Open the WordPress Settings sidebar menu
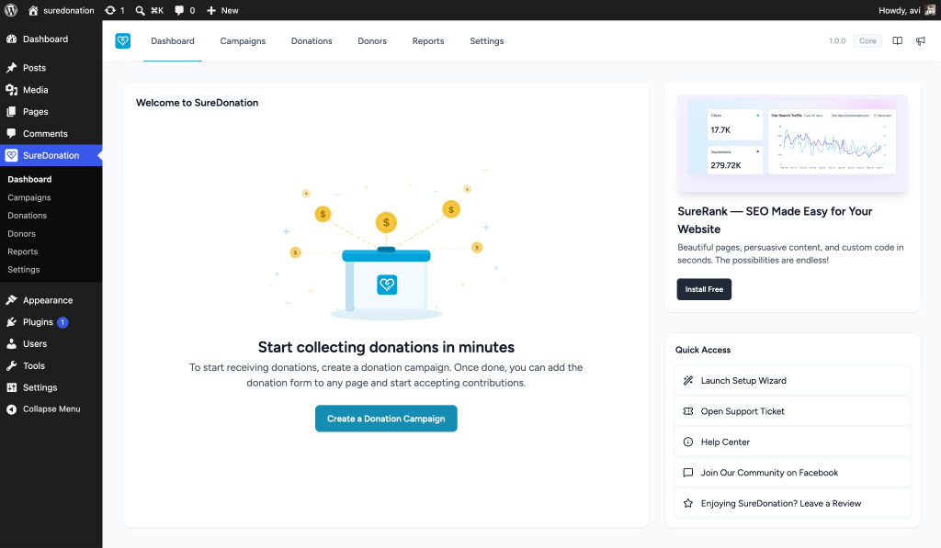The width and height of the screenshot is (941, 548). pos(51,387)
